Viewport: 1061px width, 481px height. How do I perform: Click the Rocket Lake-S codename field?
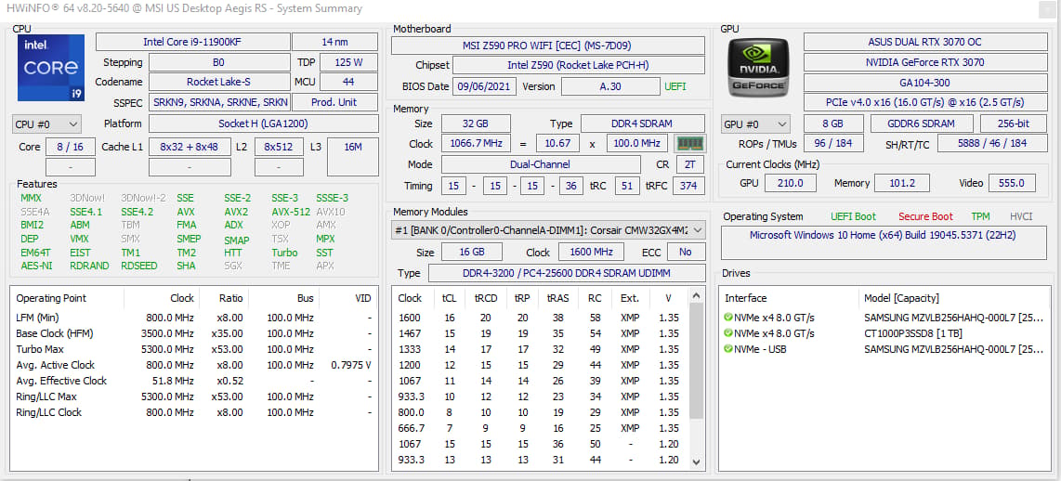point(219,82)
